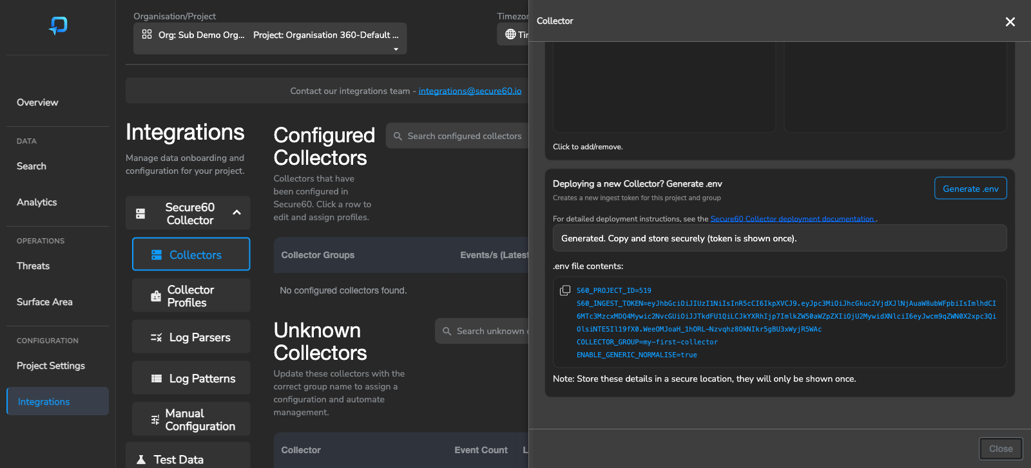Select the Collectors tab
This screenshot has width=1031, height=468.
coord(191,254)
